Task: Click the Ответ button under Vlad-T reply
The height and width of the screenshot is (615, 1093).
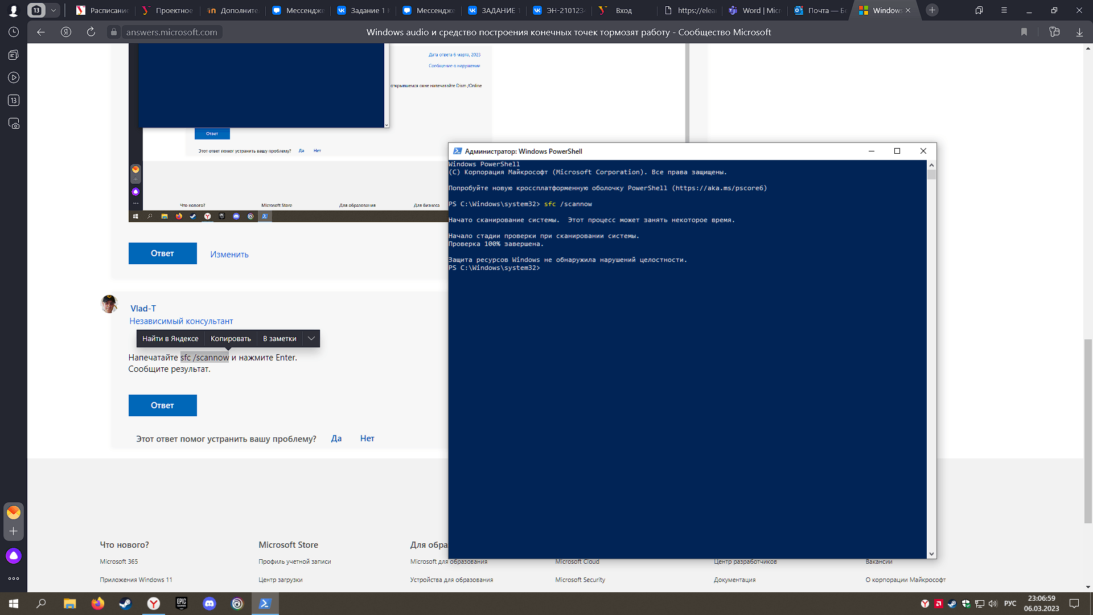Action: click(x=163, y=405)
